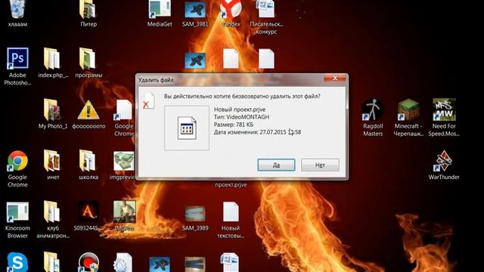Select the инет folder
The image size is (484, 272).
tap(53, 165)
